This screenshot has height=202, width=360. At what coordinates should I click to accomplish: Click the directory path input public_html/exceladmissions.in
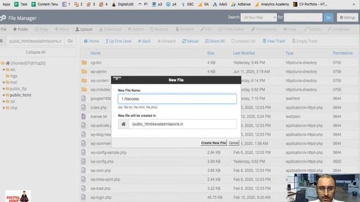(x=35, y=41)
